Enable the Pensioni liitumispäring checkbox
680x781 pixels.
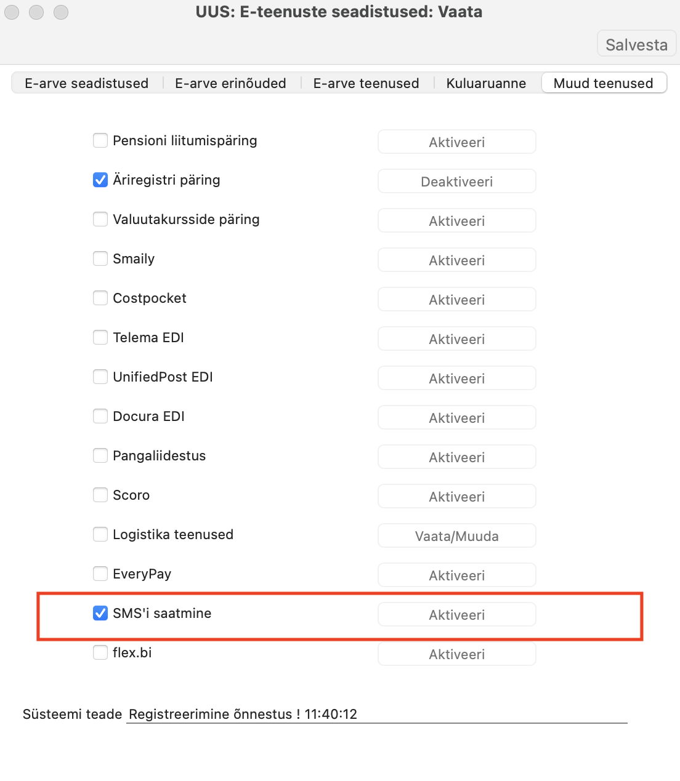pyautogui.click(x=100, y=140)
